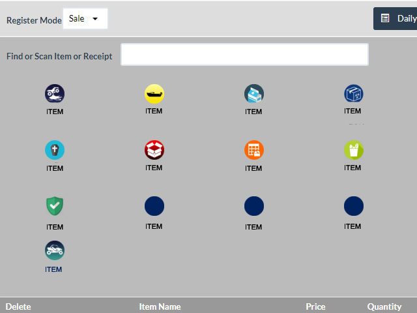Click the Price column header

tap(315, 306)
